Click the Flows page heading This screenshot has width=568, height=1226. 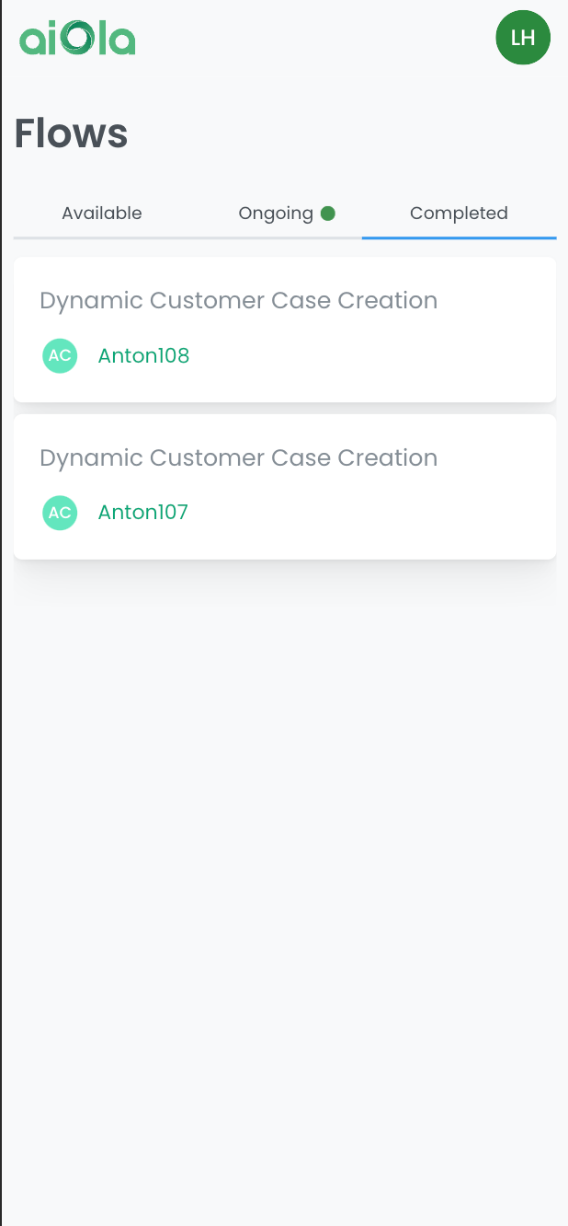(71, 133)
